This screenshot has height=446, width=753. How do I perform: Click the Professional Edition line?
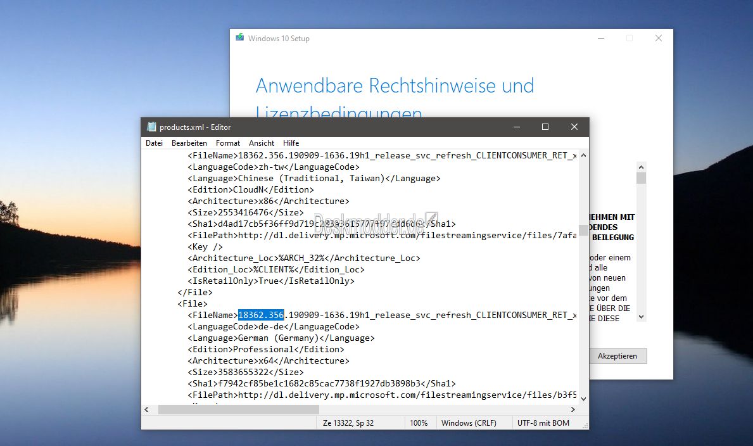tap(265, 350)
